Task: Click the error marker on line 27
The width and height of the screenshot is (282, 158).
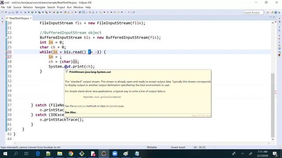Action: 6,57
